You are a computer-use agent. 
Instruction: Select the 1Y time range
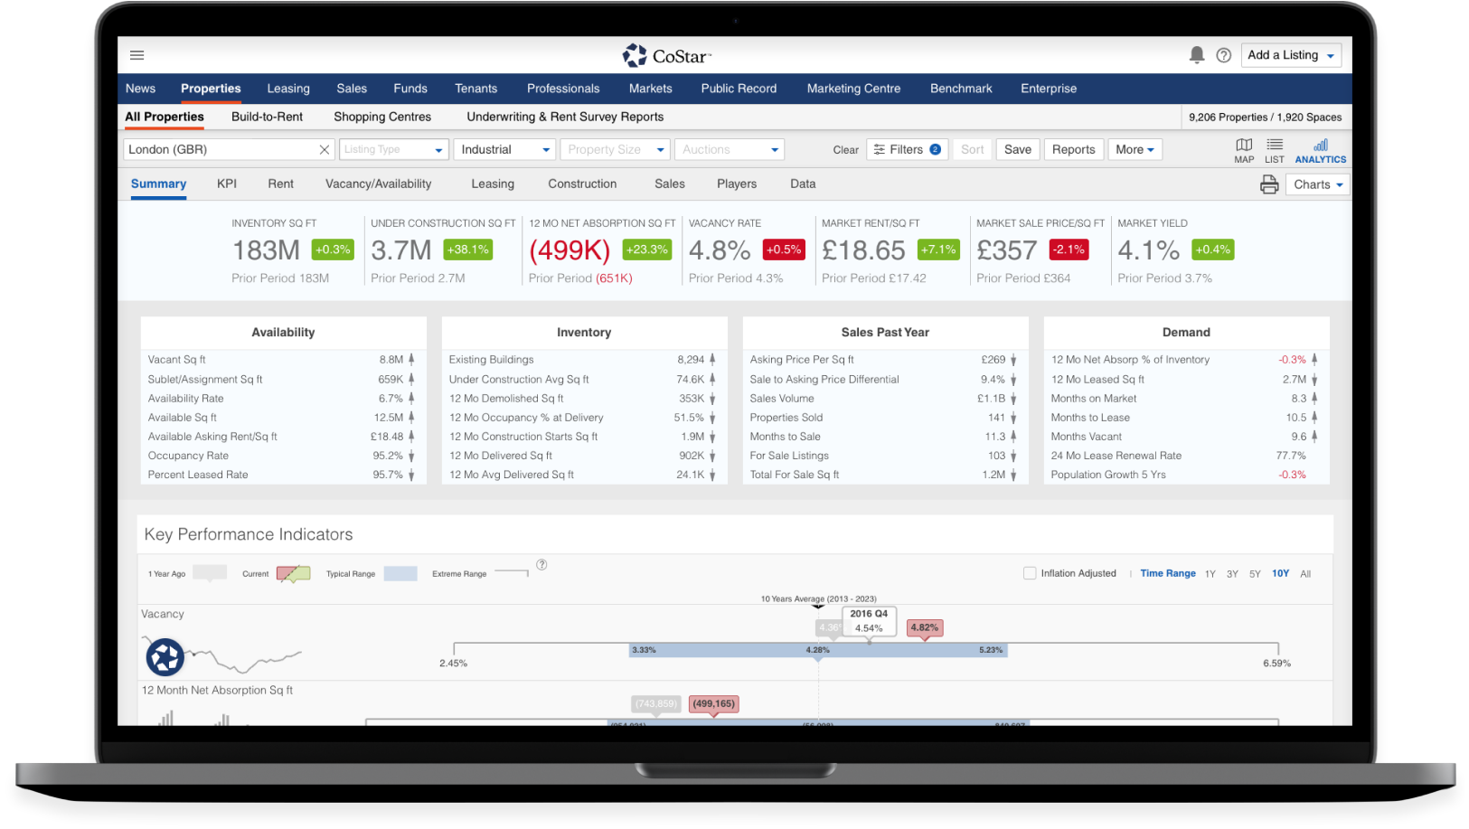(x=1210, y=574)
